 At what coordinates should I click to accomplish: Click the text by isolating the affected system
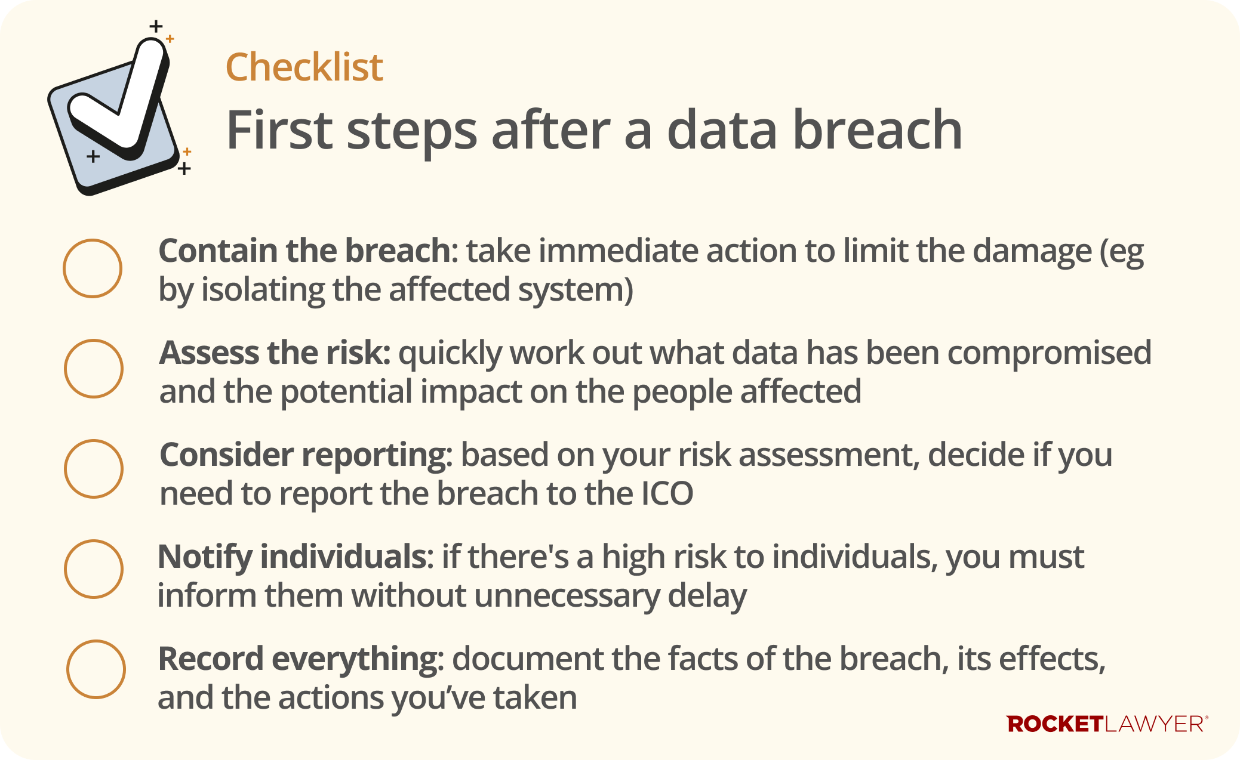(x=395, y=290)
